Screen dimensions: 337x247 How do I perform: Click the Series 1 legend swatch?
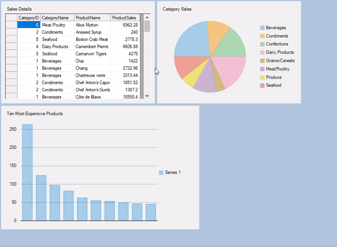(161, 173)
